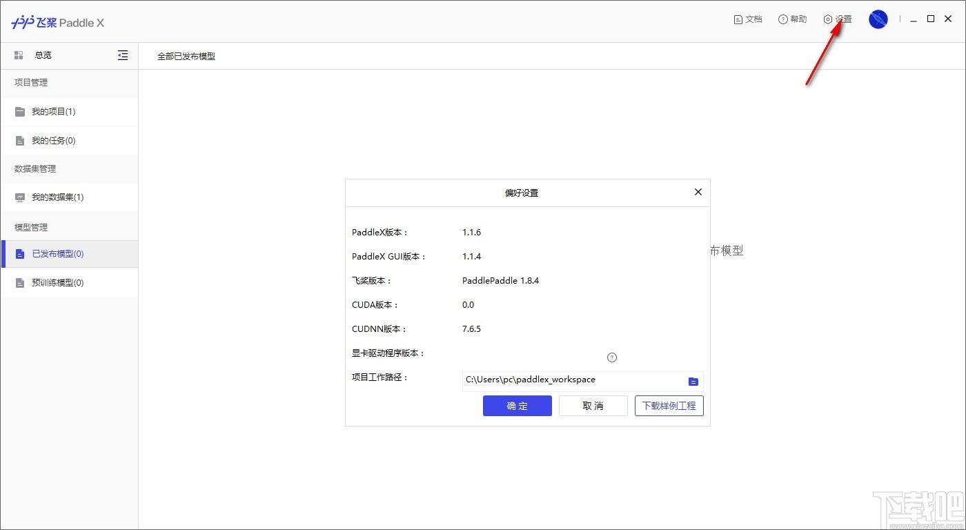Open 我的任务(0) in the sidebar

tap(69, 141)
